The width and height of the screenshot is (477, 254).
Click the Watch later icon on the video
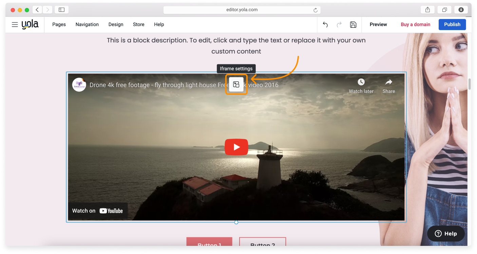(361, 82)
